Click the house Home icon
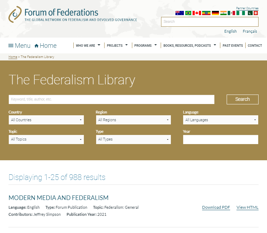The width and height of the screenshot is (267, 233). [36, 46]
